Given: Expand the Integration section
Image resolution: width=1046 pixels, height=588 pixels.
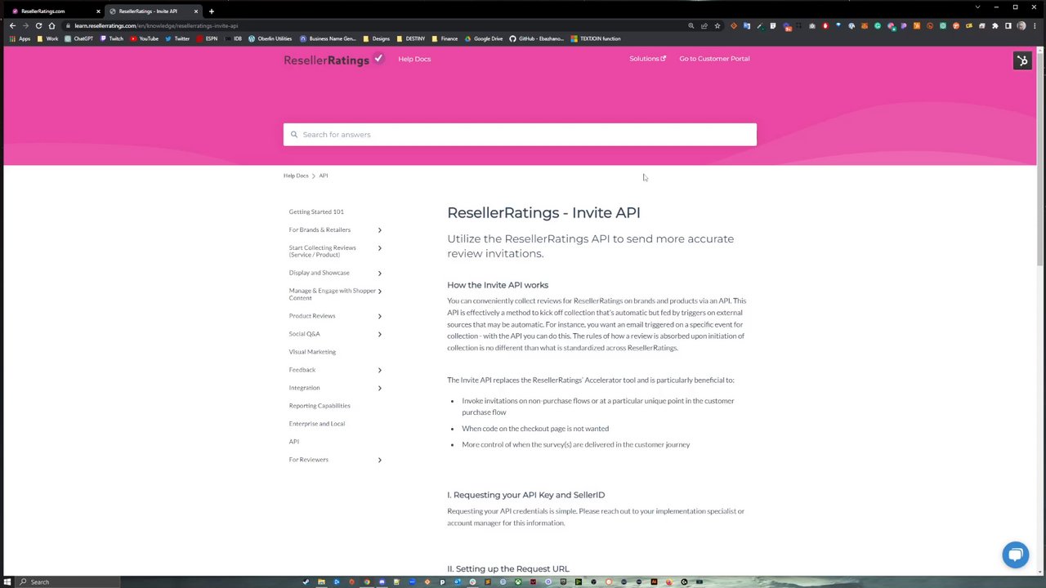Looking at the screenshot, I should pos(379,388).
